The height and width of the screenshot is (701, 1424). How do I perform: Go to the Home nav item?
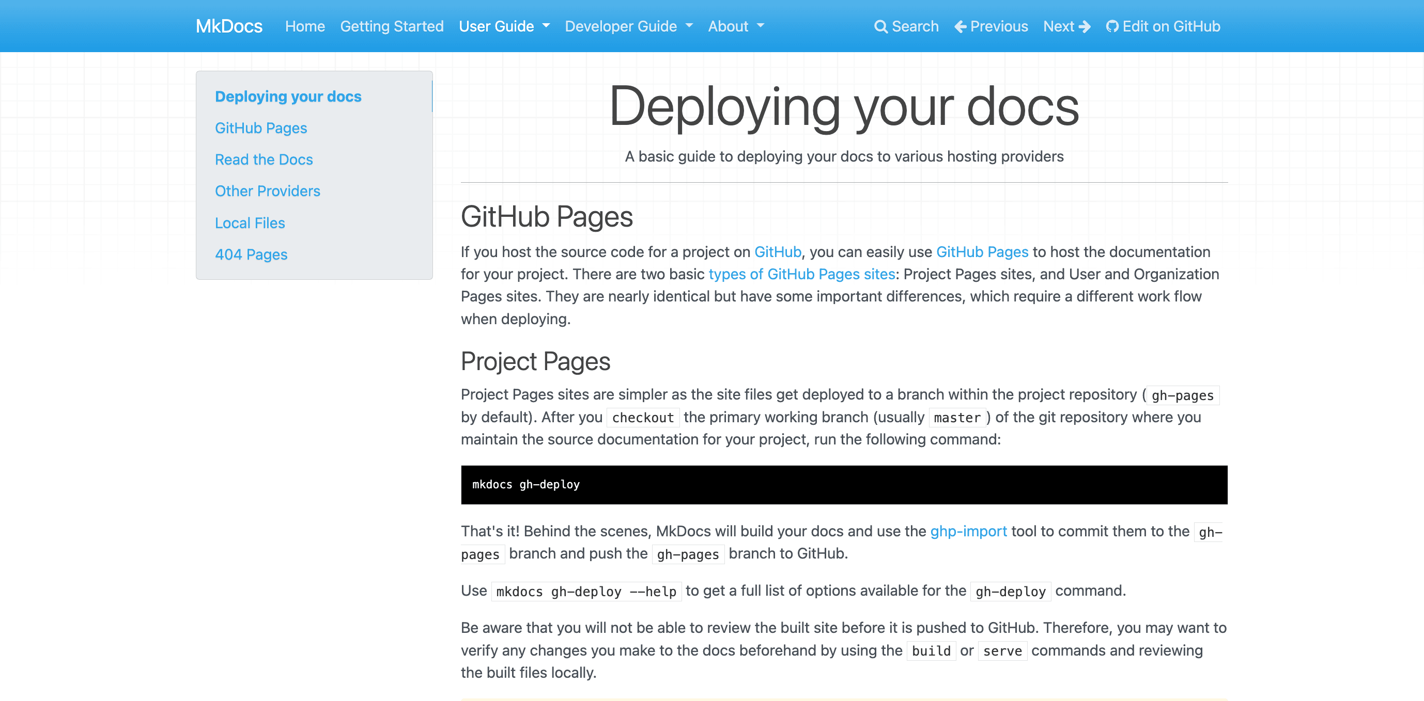coord(305,26)
